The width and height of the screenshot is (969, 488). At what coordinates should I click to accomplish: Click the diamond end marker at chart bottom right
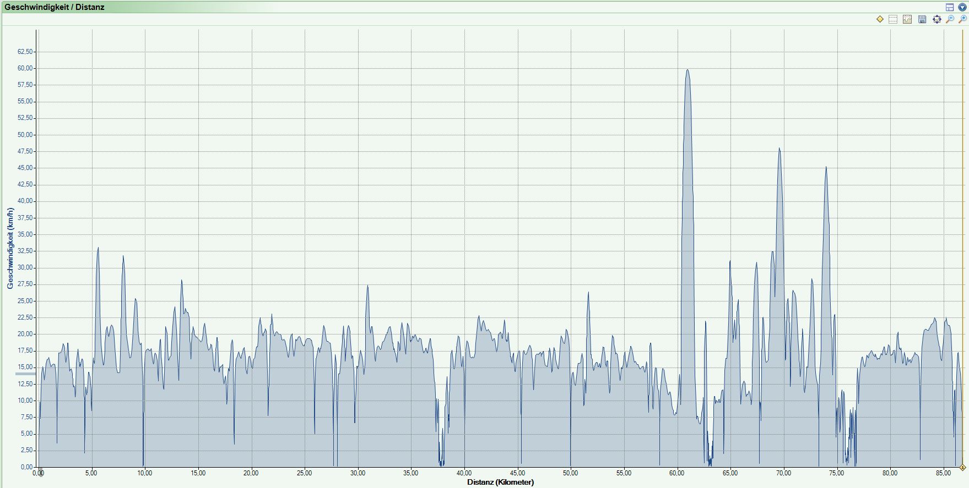click(962, 468)
